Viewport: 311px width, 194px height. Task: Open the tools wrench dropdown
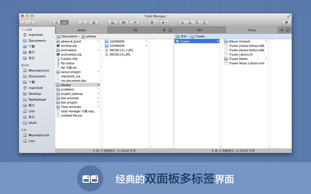(164, 23)
